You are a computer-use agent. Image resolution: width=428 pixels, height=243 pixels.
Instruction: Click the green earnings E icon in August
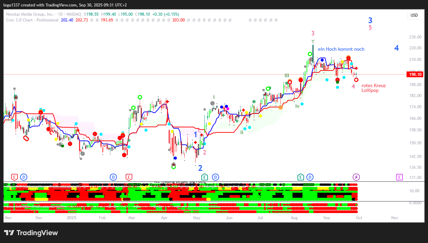[x=301, y=177]
